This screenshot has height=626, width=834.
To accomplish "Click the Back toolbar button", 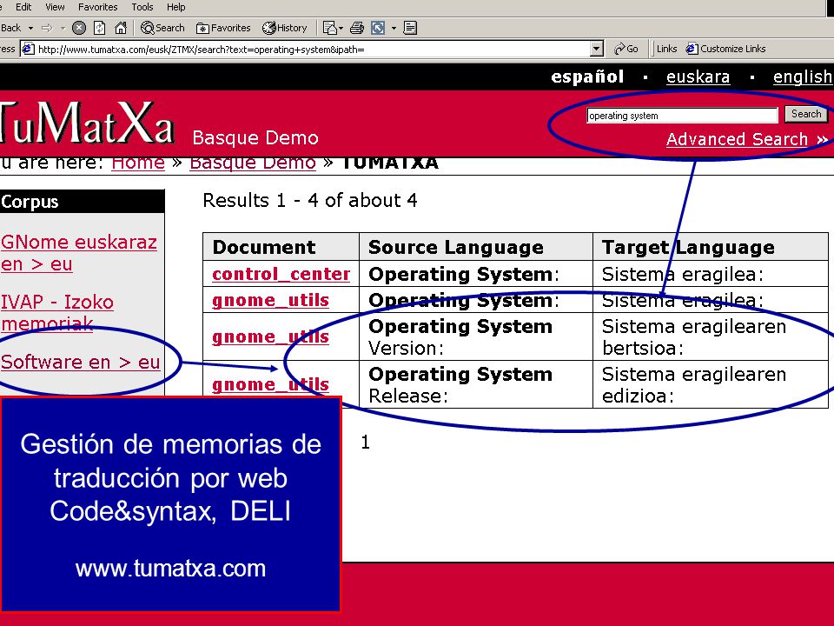I will point(10,28).
